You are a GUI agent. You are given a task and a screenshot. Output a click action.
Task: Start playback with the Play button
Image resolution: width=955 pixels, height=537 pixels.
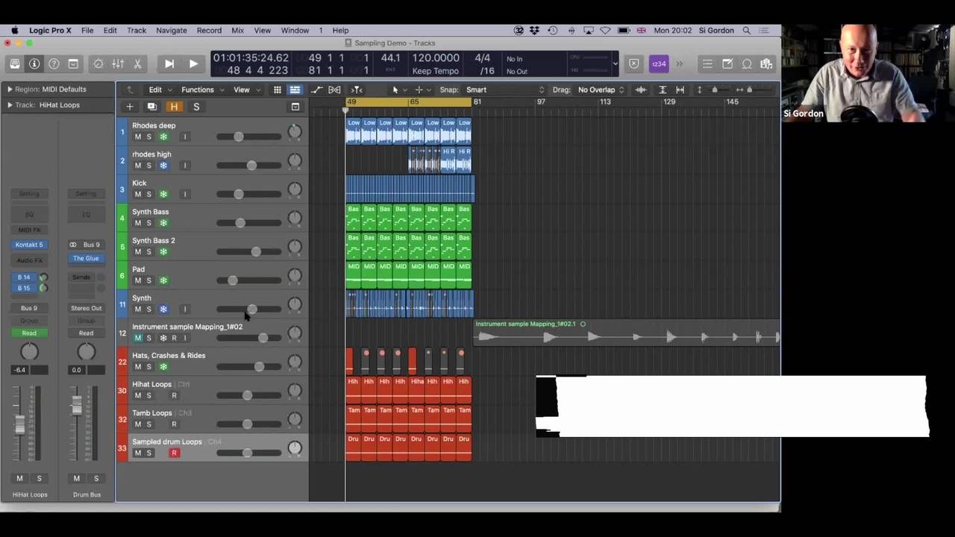tap(193, 64)
